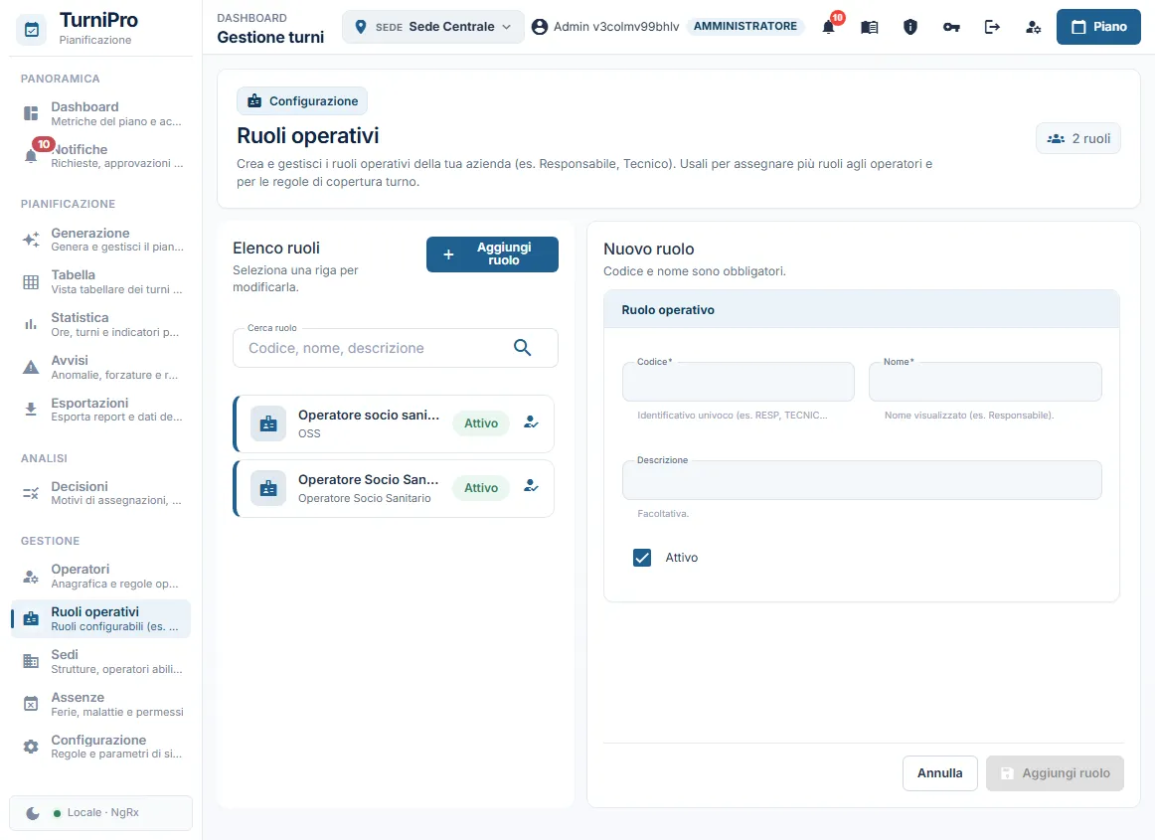This screenshot has width=1155, height=840.
Task: Click the Piano button
Action: pyautogui.click(x=1098, y=27)
